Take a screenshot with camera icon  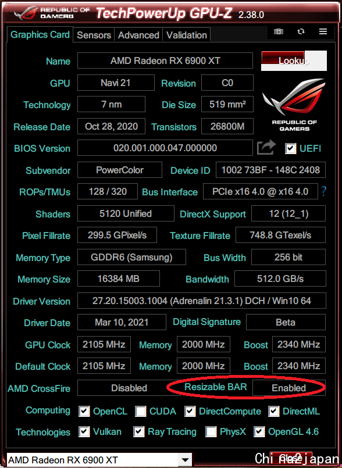point(279,31)
